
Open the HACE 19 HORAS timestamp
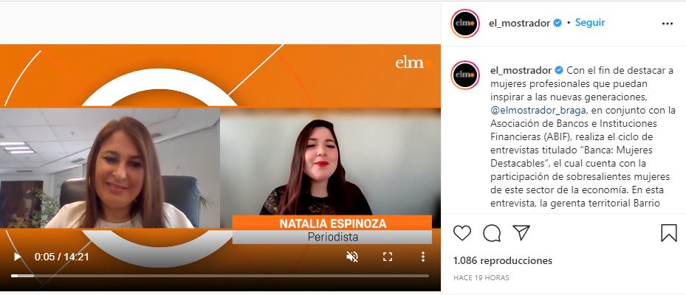(481, 277)
